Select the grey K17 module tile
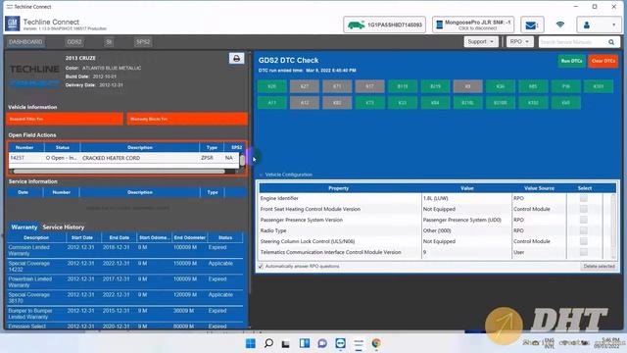The width and height of the screenshot is (627, 353). 370,86
